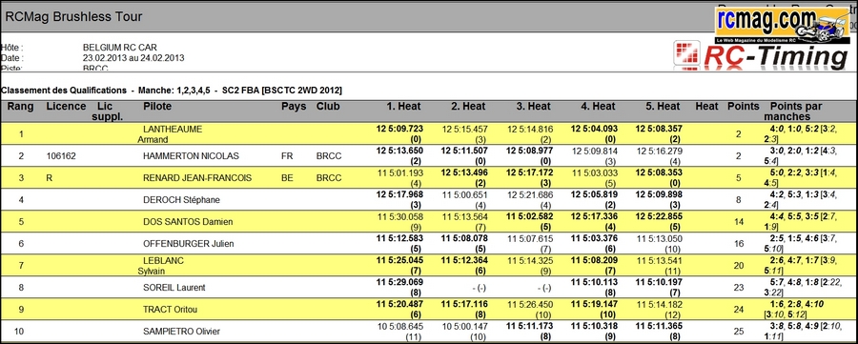
Task: Click the Pilote column header
Action: pyautogui.click(x=157, y=107)
